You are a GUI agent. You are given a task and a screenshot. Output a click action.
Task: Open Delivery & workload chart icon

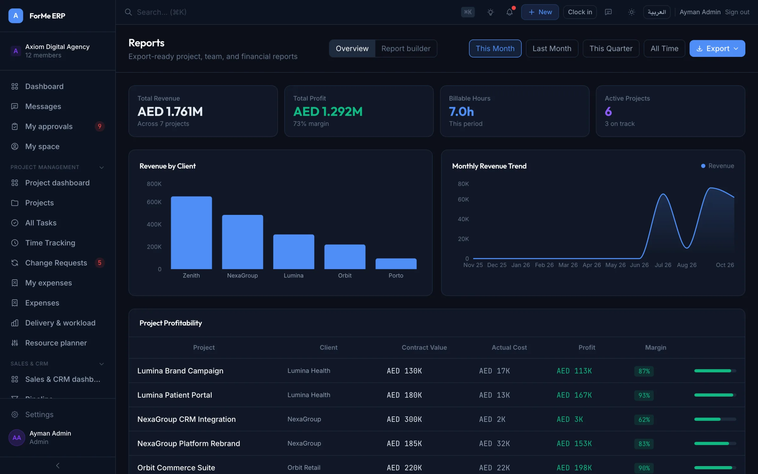coord(15,323)
